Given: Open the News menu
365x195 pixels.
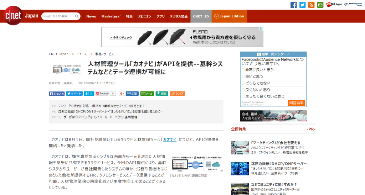Looking at the screenshot, I should tap(91, 16).
